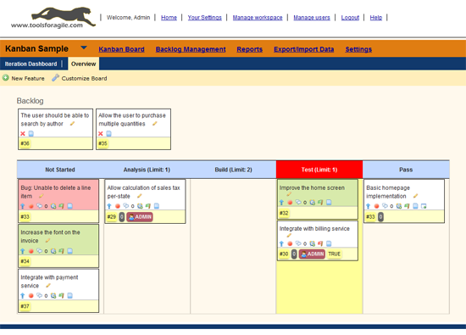This screenshot has width=466, height=335.
Task: Click the clock icon on 'Integrate with billing service' card
Action: tap(313, 243)
